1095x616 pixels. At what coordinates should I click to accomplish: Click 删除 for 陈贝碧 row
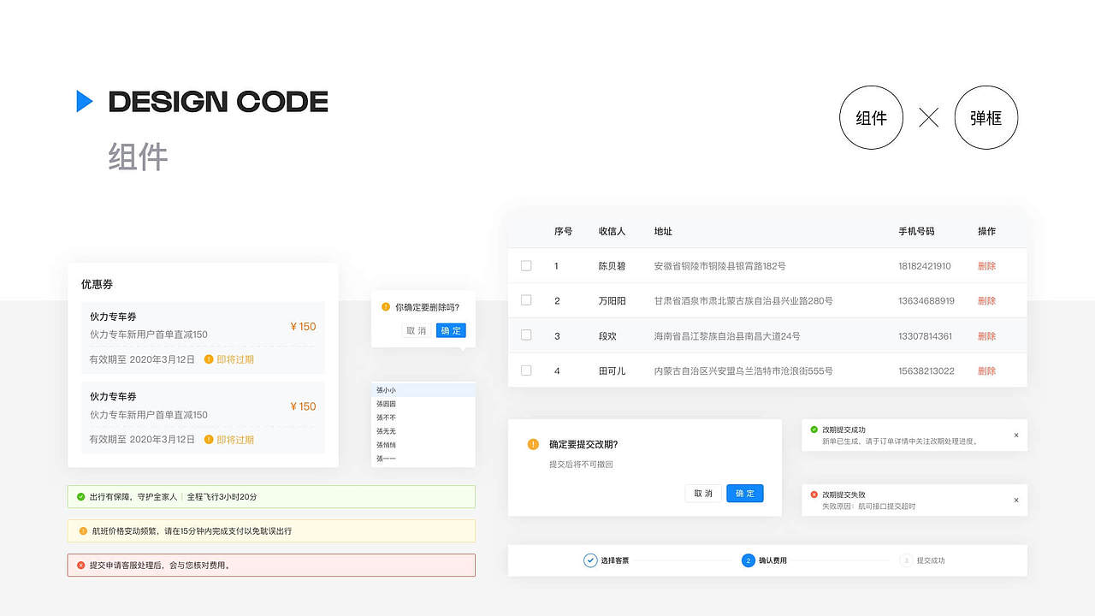(x=986, y=266)
